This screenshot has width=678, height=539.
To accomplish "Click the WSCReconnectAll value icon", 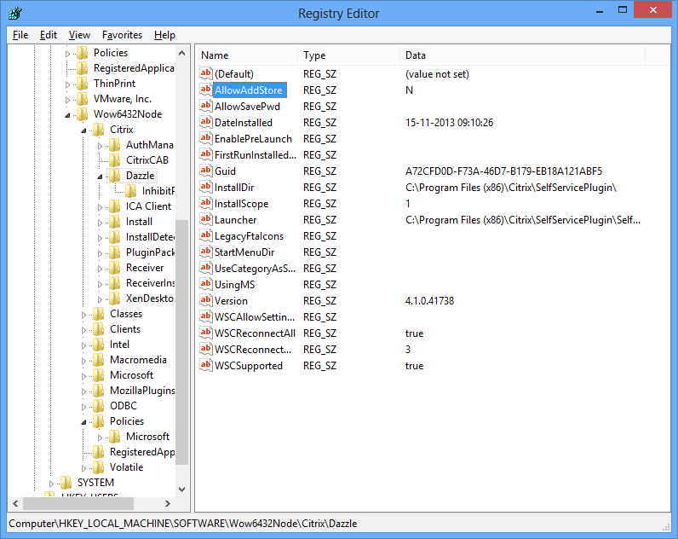I will pyautogui.click(x=206, y=333).
